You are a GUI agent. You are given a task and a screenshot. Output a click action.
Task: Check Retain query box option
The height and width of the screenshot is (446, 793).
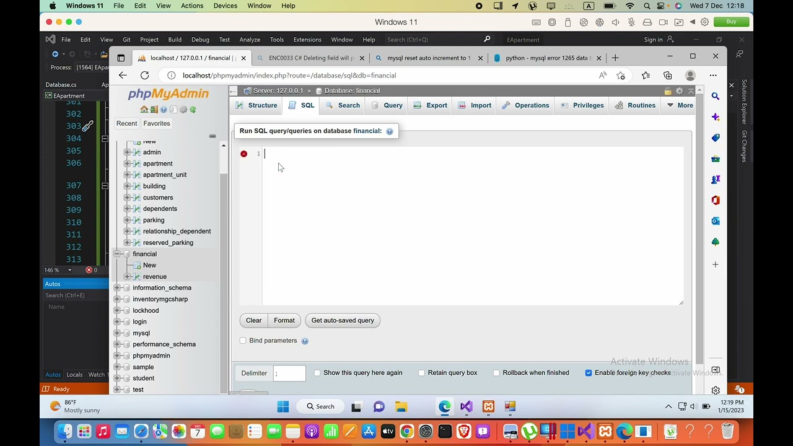[x=422, y=373]
